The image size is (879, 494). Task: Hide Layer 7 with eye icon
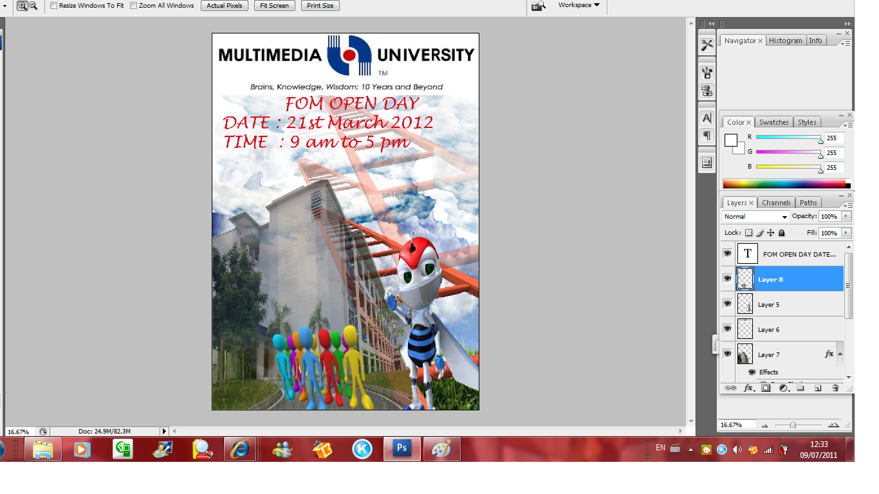click(x=727, y=354)
